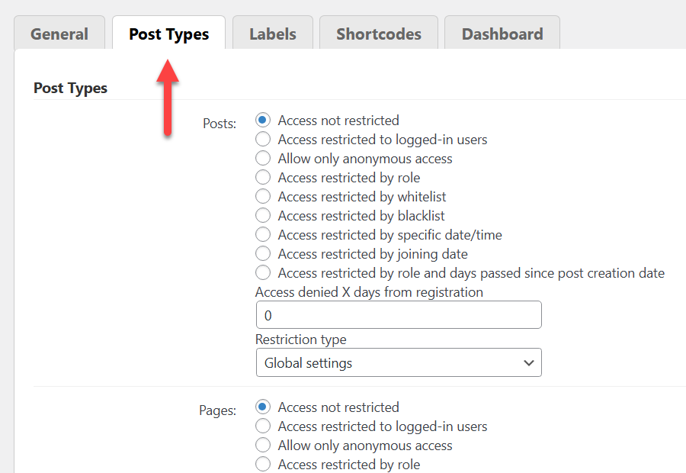This screenshot has width=686, height=473.
Task: Choose Posts role and days since creation option
Action: tap(263, 273)
